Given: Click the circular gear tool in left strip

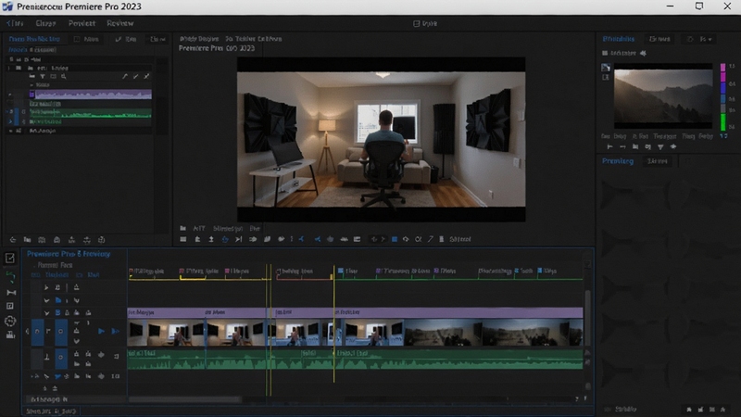Looking at the screenshot, I should [x=10, y=322].
